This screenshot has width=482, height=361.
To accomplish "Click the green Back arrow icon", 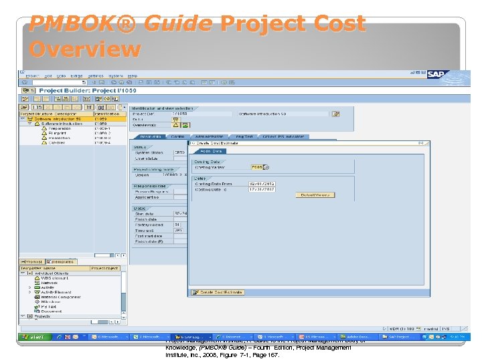I will pos(114,82).
